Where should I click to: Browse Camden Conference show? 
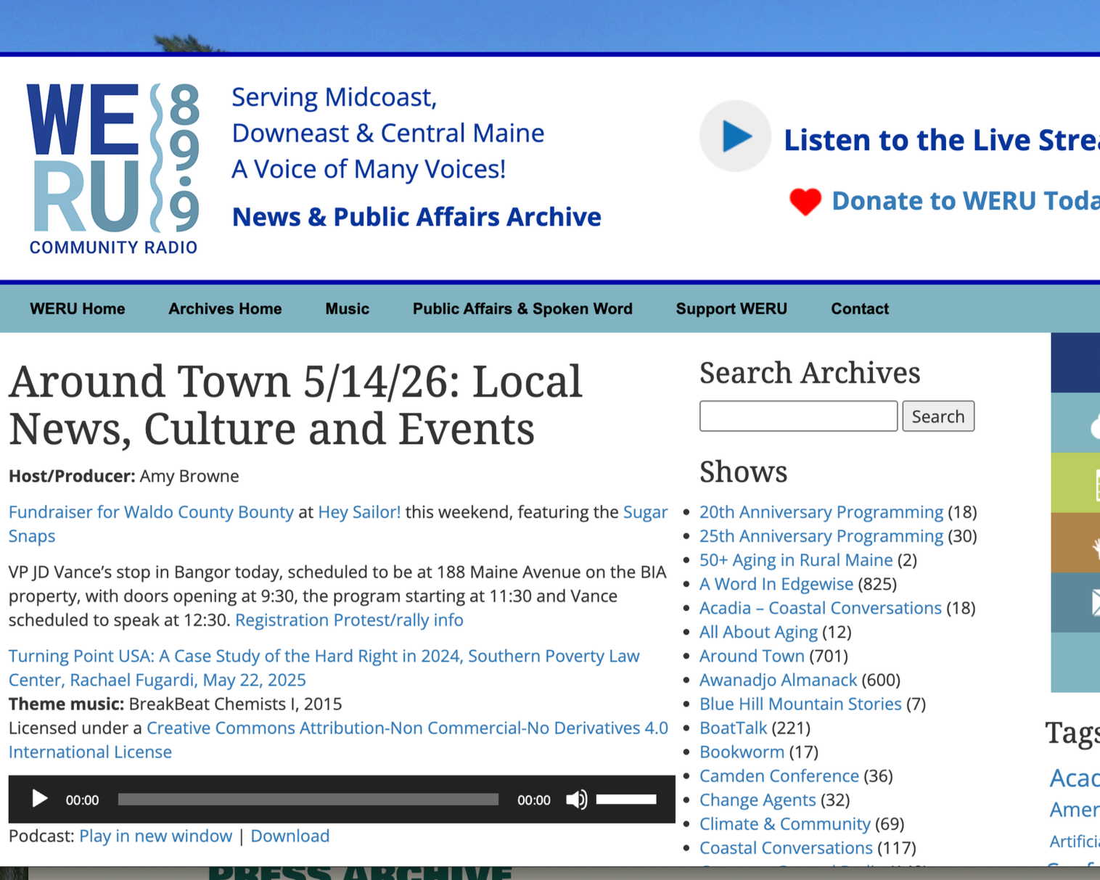point(779,776)
